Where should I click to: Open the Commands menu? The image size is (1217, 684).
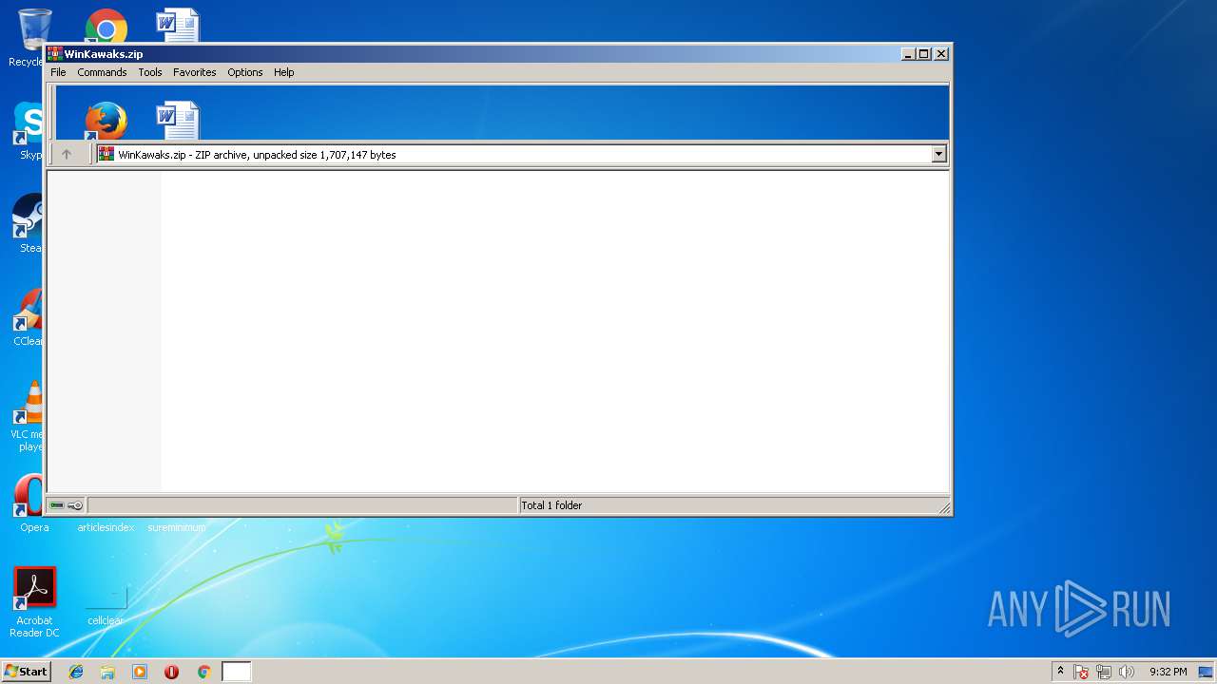pos(102,72)
